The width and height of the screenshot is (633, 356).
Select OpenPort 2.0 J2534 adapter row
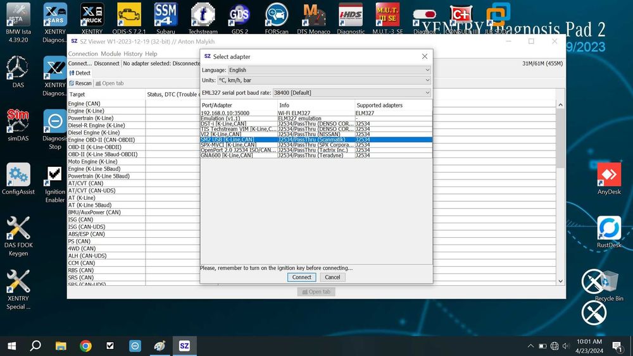coord(316,150)
